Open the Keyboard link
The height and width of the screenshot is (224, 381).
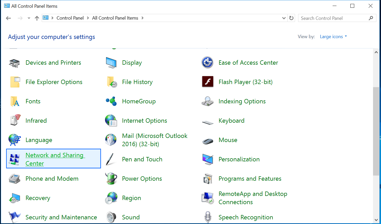click(x=231, y=121)
